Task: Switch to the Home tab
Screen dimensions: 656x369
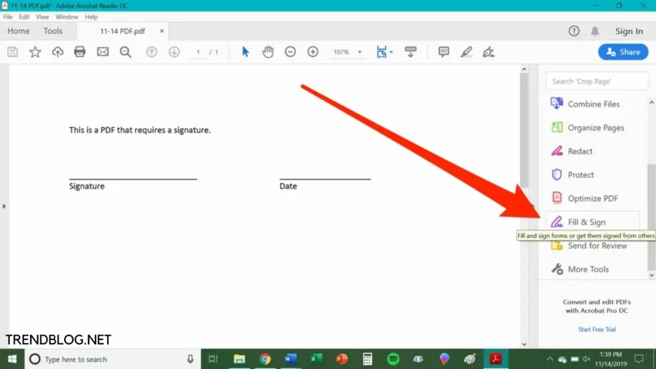Action: click(18, 31)
